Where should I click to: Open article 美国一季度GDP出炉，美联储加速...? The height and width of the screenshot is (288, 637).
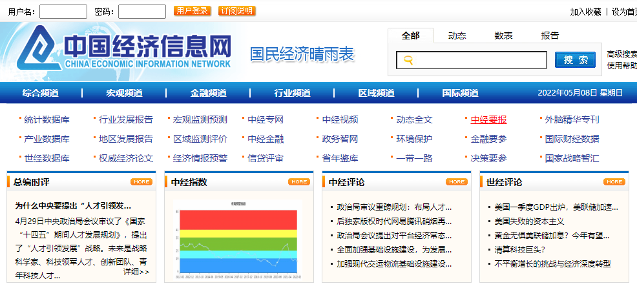[x=556, y=207]
